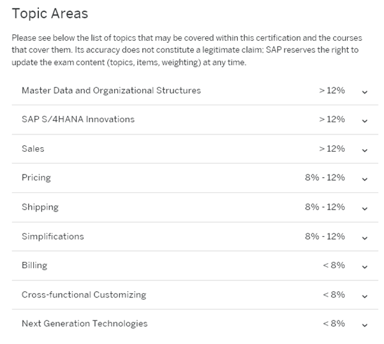Open the Pricing row chevron
384x344 pixels.
pyautogui.click(x=365, y=180)
